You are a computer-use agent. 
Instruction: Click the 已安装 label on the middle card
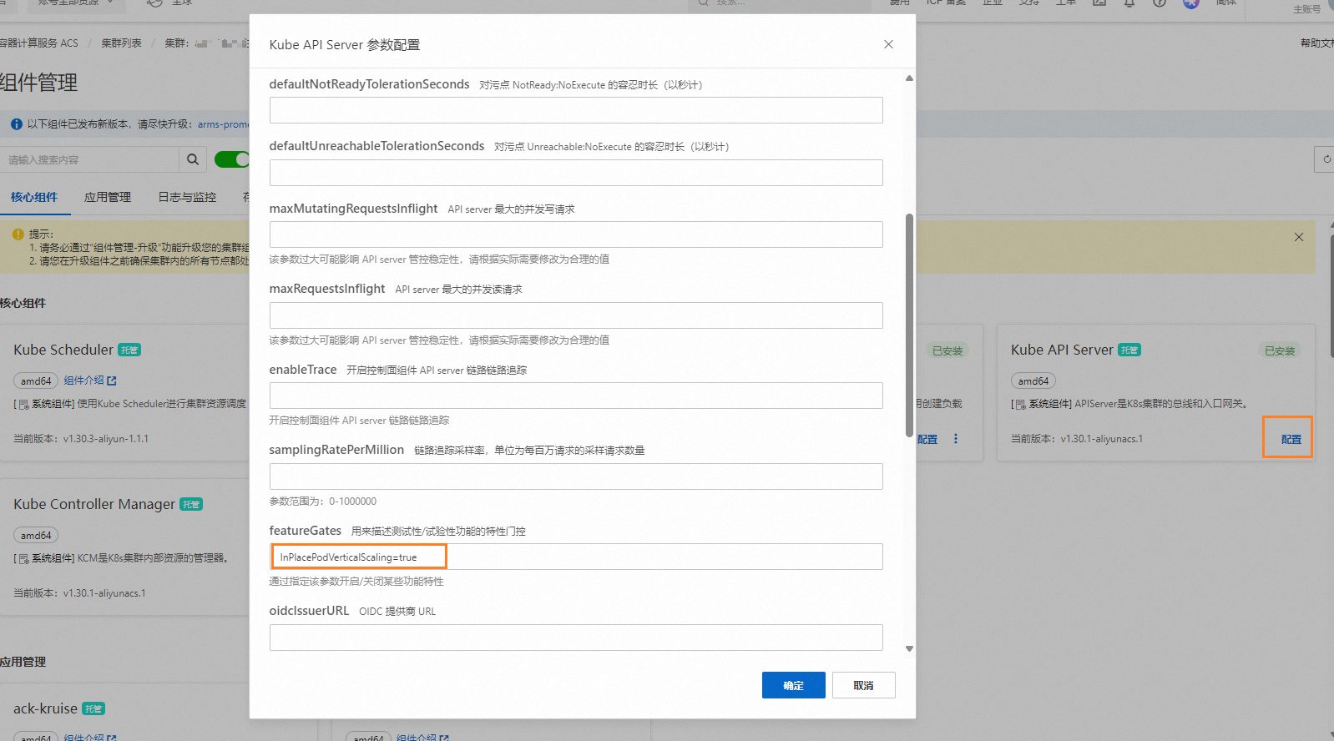tap(947, 351)
